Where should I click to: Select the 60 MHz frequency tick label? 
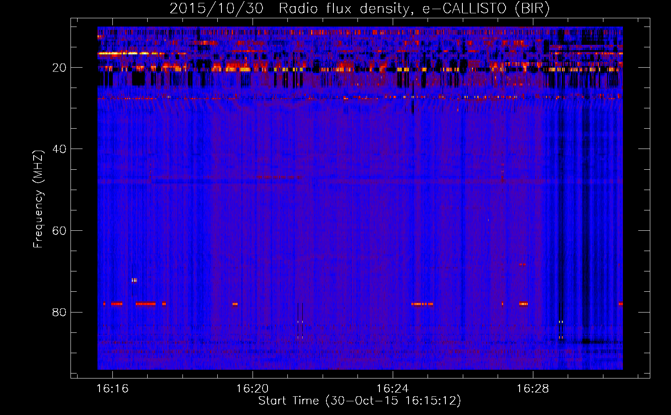tap(60, 231)
